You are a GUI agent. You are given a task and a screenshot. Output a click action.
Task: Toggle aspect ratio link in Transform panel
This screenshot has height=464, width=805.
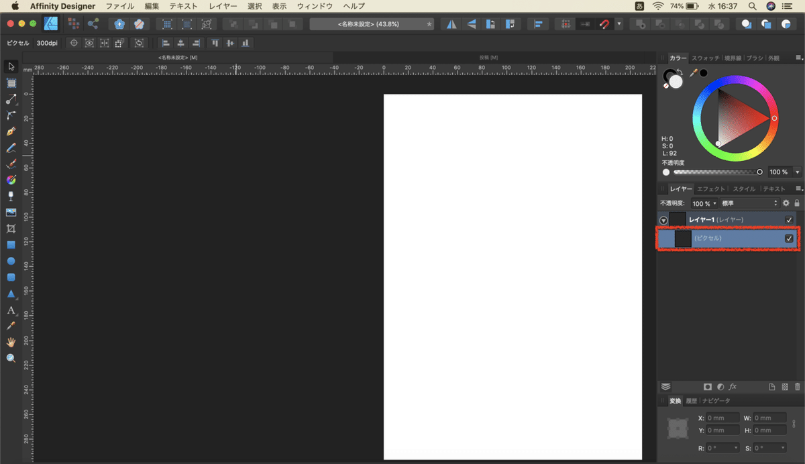tap(795, 424)
